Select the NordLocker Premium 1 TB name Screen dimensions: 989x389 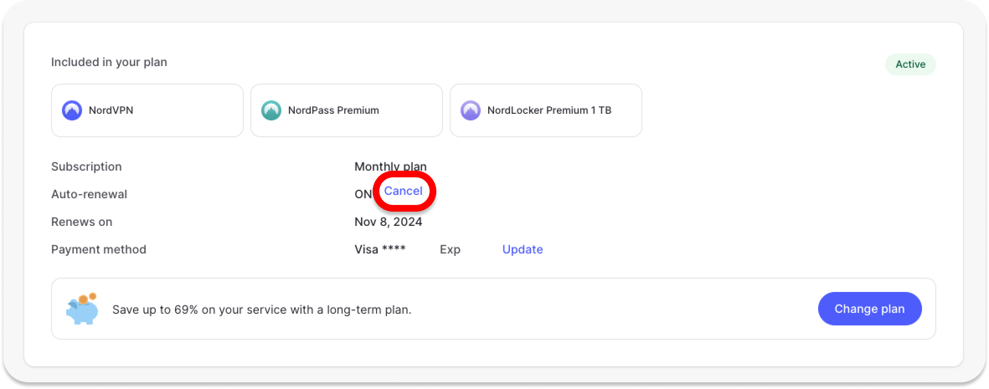pyautogui.click(x=549, y=110)
